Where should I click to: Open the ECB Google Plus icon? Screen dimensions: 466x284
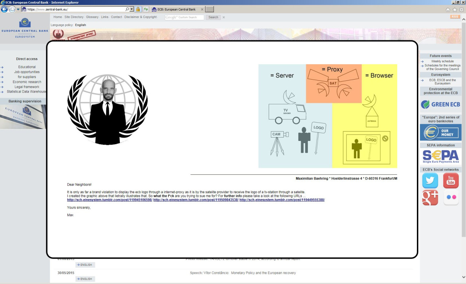pos(430,198)
